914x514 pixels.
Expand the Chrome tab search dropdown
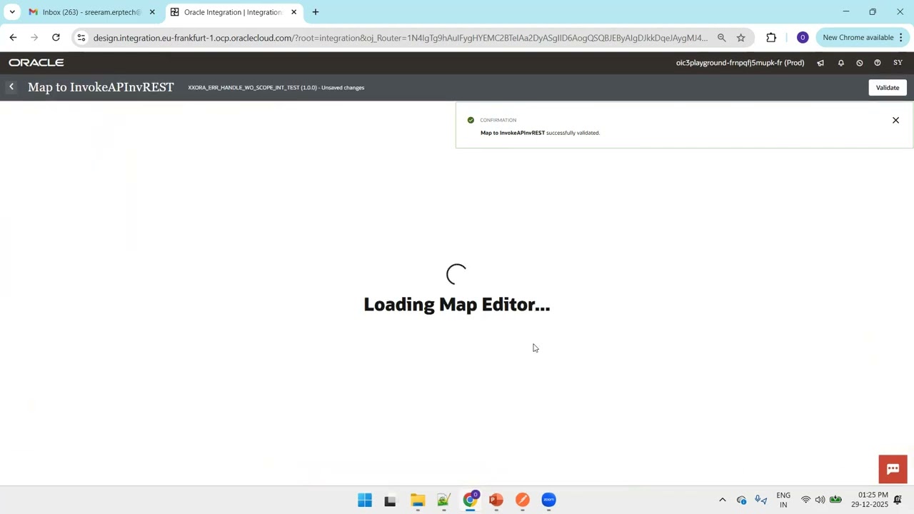tap(12, 12)
